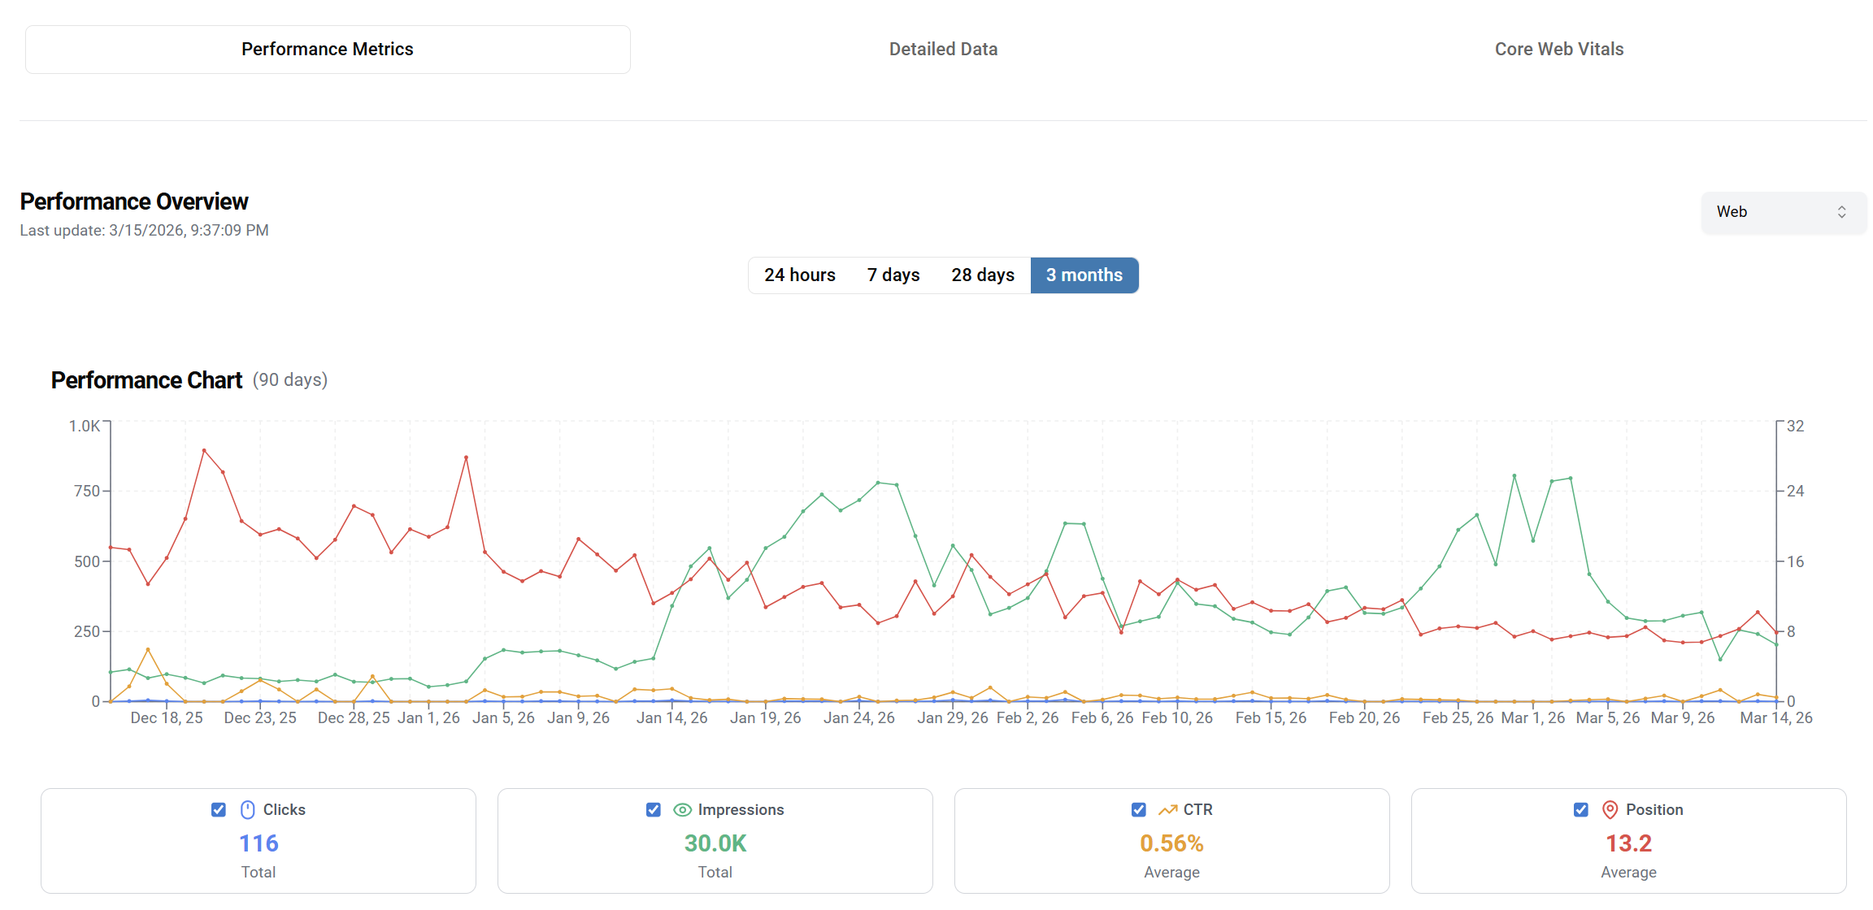
Task: Click the highlighted 3 months button
Action: [1084, 275]
